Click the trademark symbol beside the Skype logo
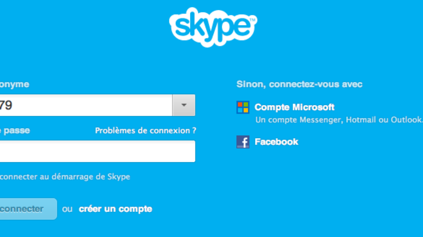 [x=252, y=20]
